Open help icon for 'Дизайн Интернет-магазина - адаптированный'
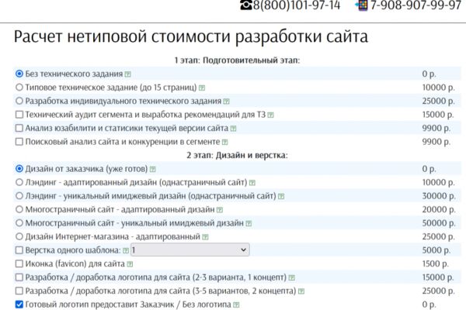Screen dimensions: 466x310 tap(205, 237)
